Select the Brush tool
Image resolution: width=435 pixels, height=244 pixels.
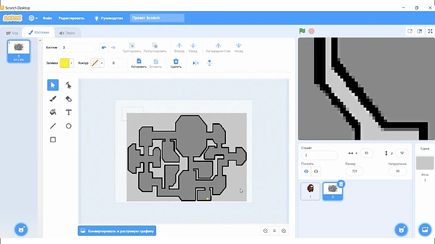point(52,99)
